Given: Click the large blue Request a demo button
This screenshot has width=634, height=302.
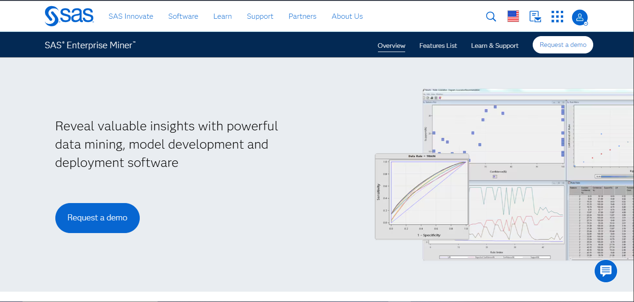Looking at the screenshot, I should tap(98, 218).
